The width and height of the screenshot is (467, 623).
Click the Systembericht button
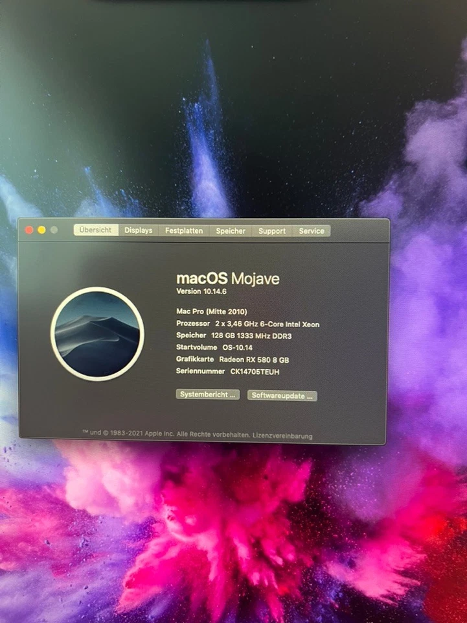pos(208,395)
